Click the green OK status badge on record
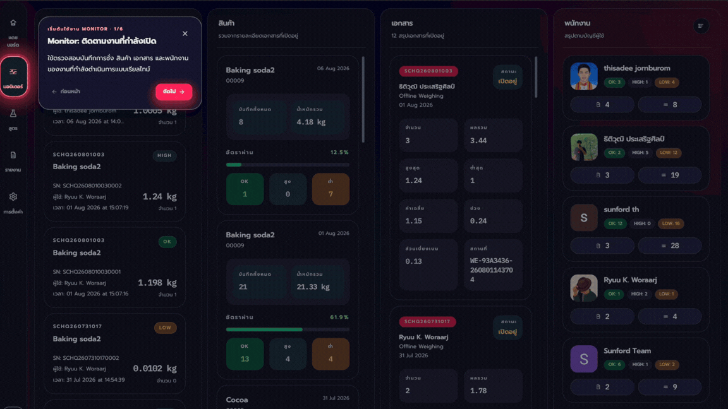 pyautogui.click(x=167, y=242)
